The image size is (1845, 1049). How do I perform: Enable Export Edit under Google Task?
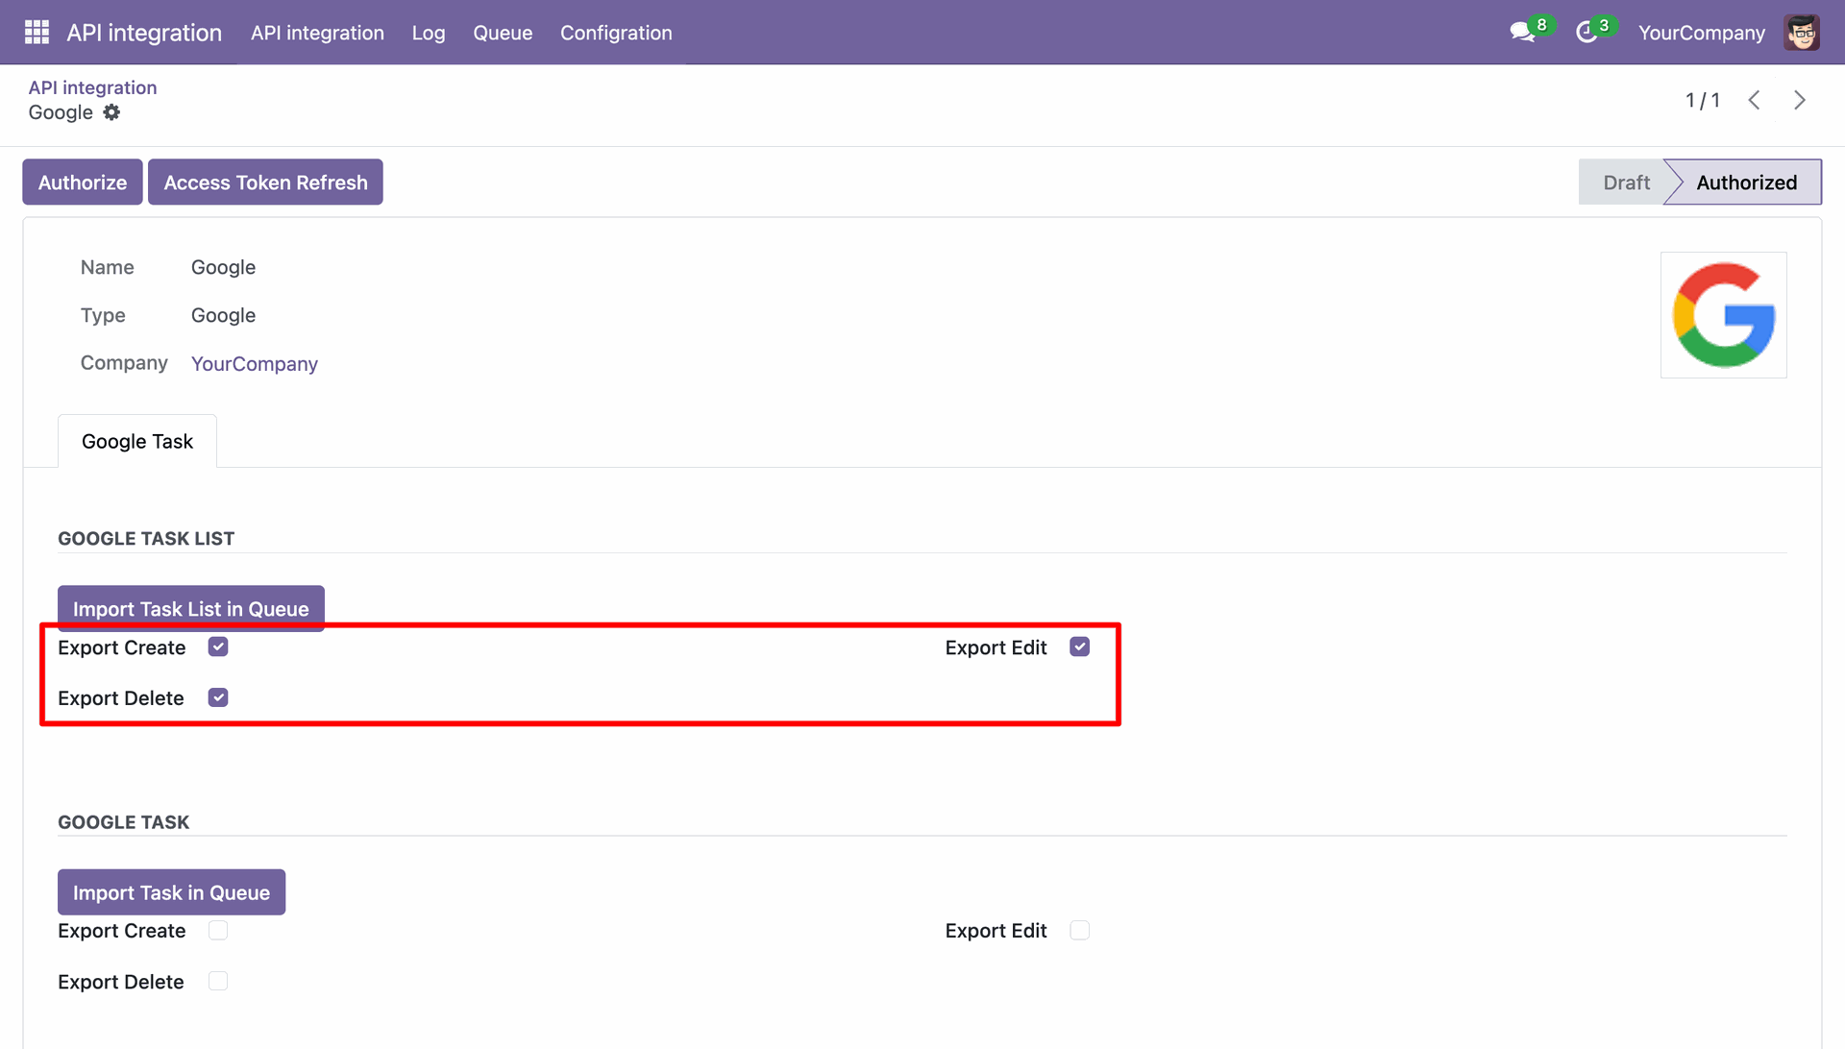pos(1080,930)
